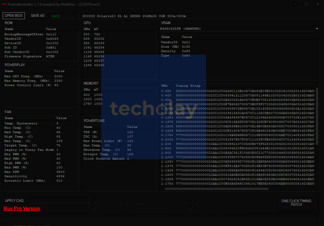Viewport: 324px width, 226px height.
Task: Click the OPEN BIOS button
Action: pyautogui.click(x=14, y=16)
